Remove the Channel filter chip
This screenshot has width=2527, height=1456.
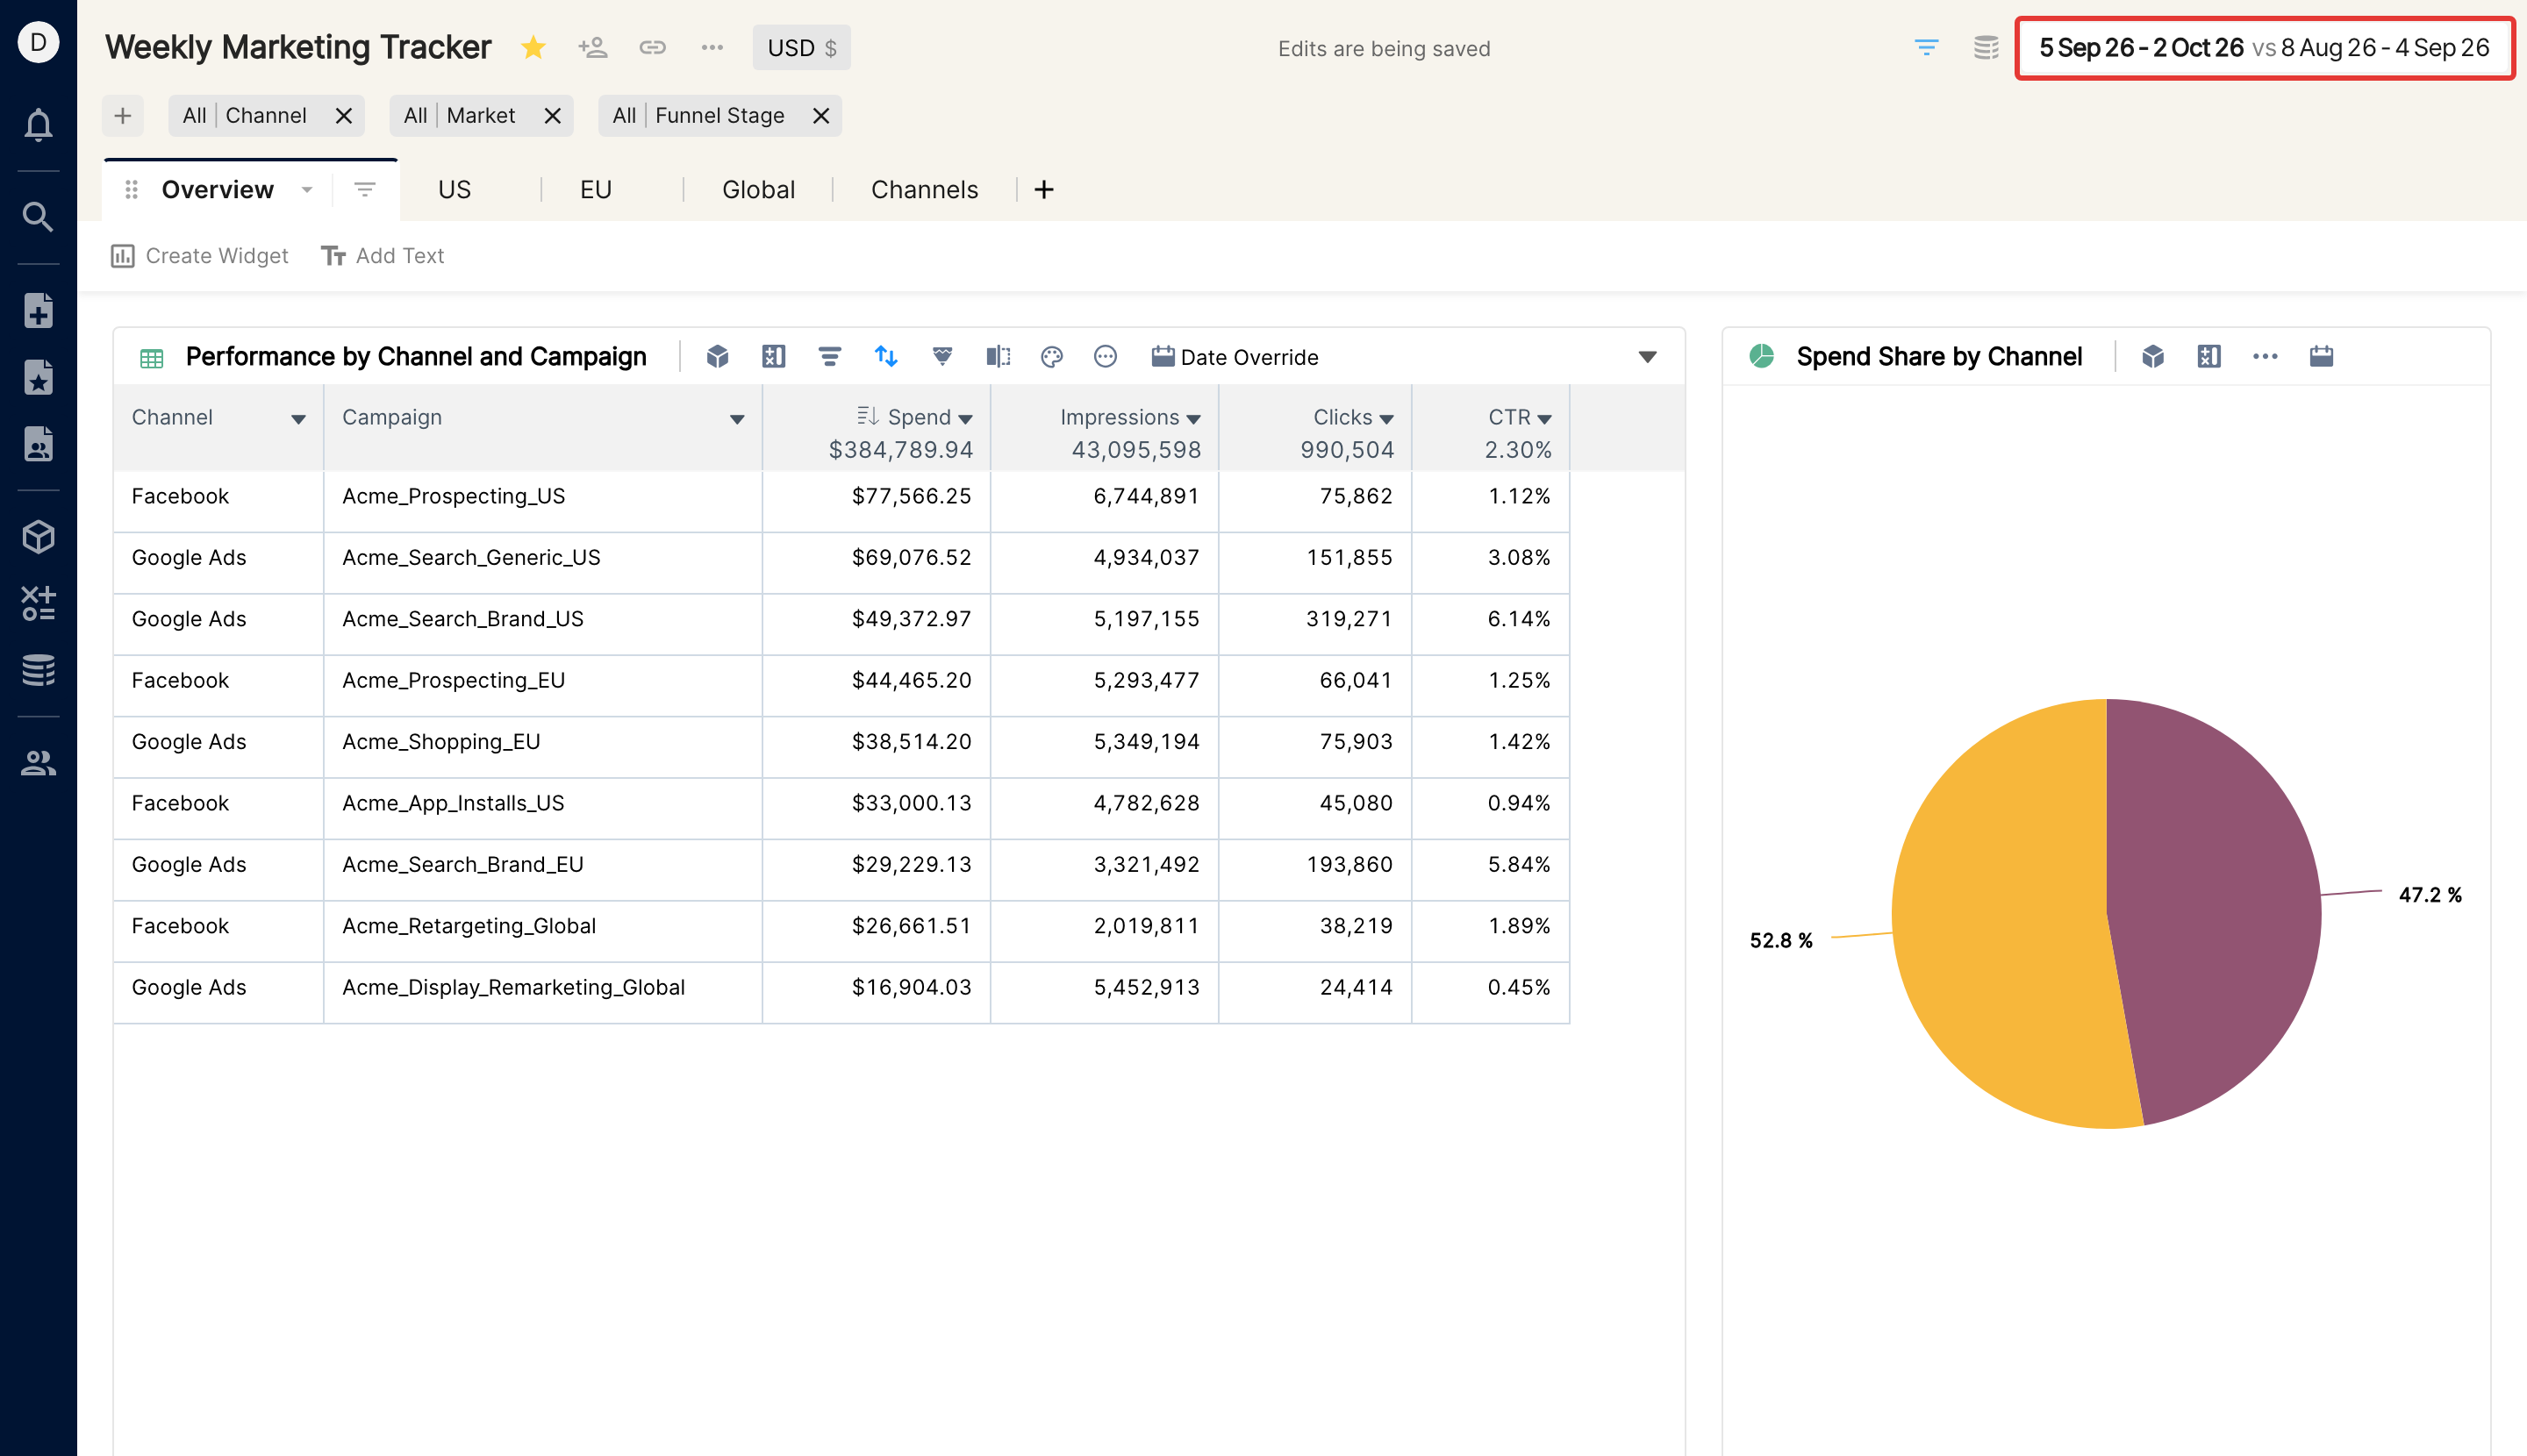(x=343, y=115)
